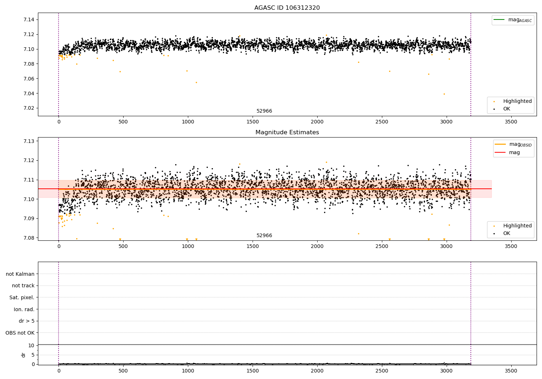Click the '10' tick on the dr axis
The width and height of the screenshot is (542, 379).
click(31, 345)
